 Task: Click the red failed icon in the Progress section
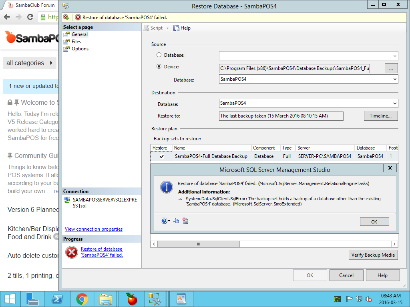(72, 252)
